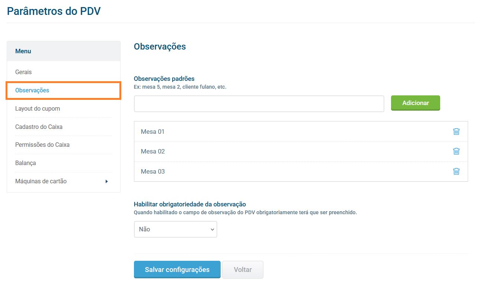Viewport: 477px width, 285px height.
Task: Click the Máquinas de cartão menu label
Action: (x=41, y=181)
